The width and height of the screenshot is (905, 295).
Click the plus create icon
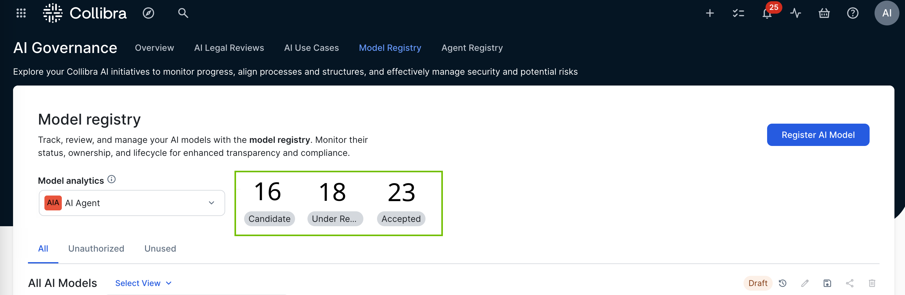(x=710, y=13)
